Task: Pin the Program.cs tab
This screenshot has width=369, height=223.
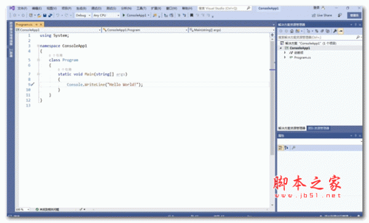Action: [x=36, y=25]
